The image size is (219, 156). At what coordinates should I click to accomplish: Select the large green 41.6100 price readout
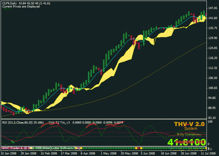click(187, 142)
